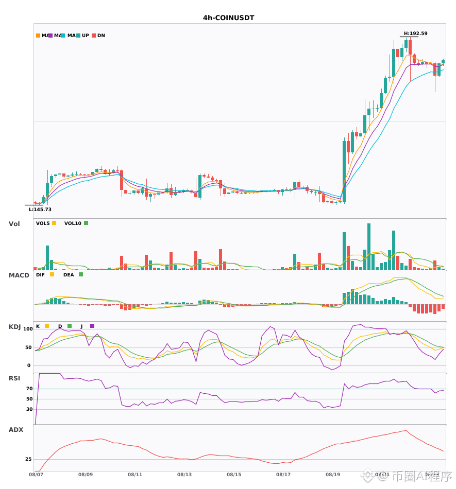This screenshot has height=489, width=456.
Task: Click the H:192.59 high price label
Action: [415, 33]
